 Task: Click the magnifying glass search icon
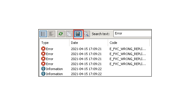(86, 34)
